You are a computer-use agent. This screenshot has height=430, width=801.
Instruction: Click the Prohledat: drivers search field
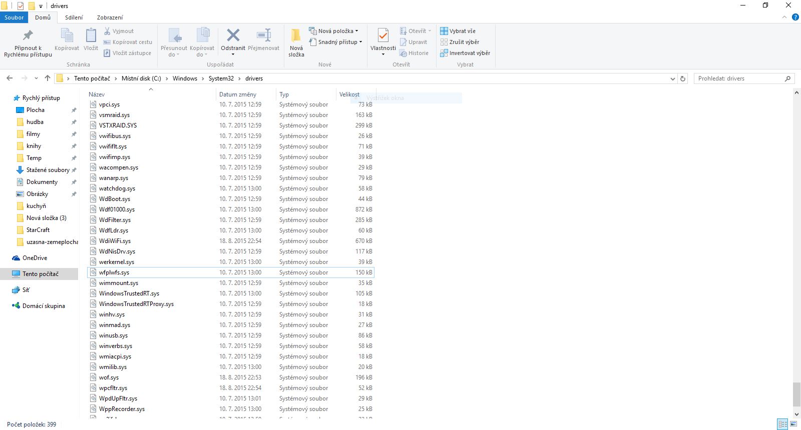tap(739, 78)
